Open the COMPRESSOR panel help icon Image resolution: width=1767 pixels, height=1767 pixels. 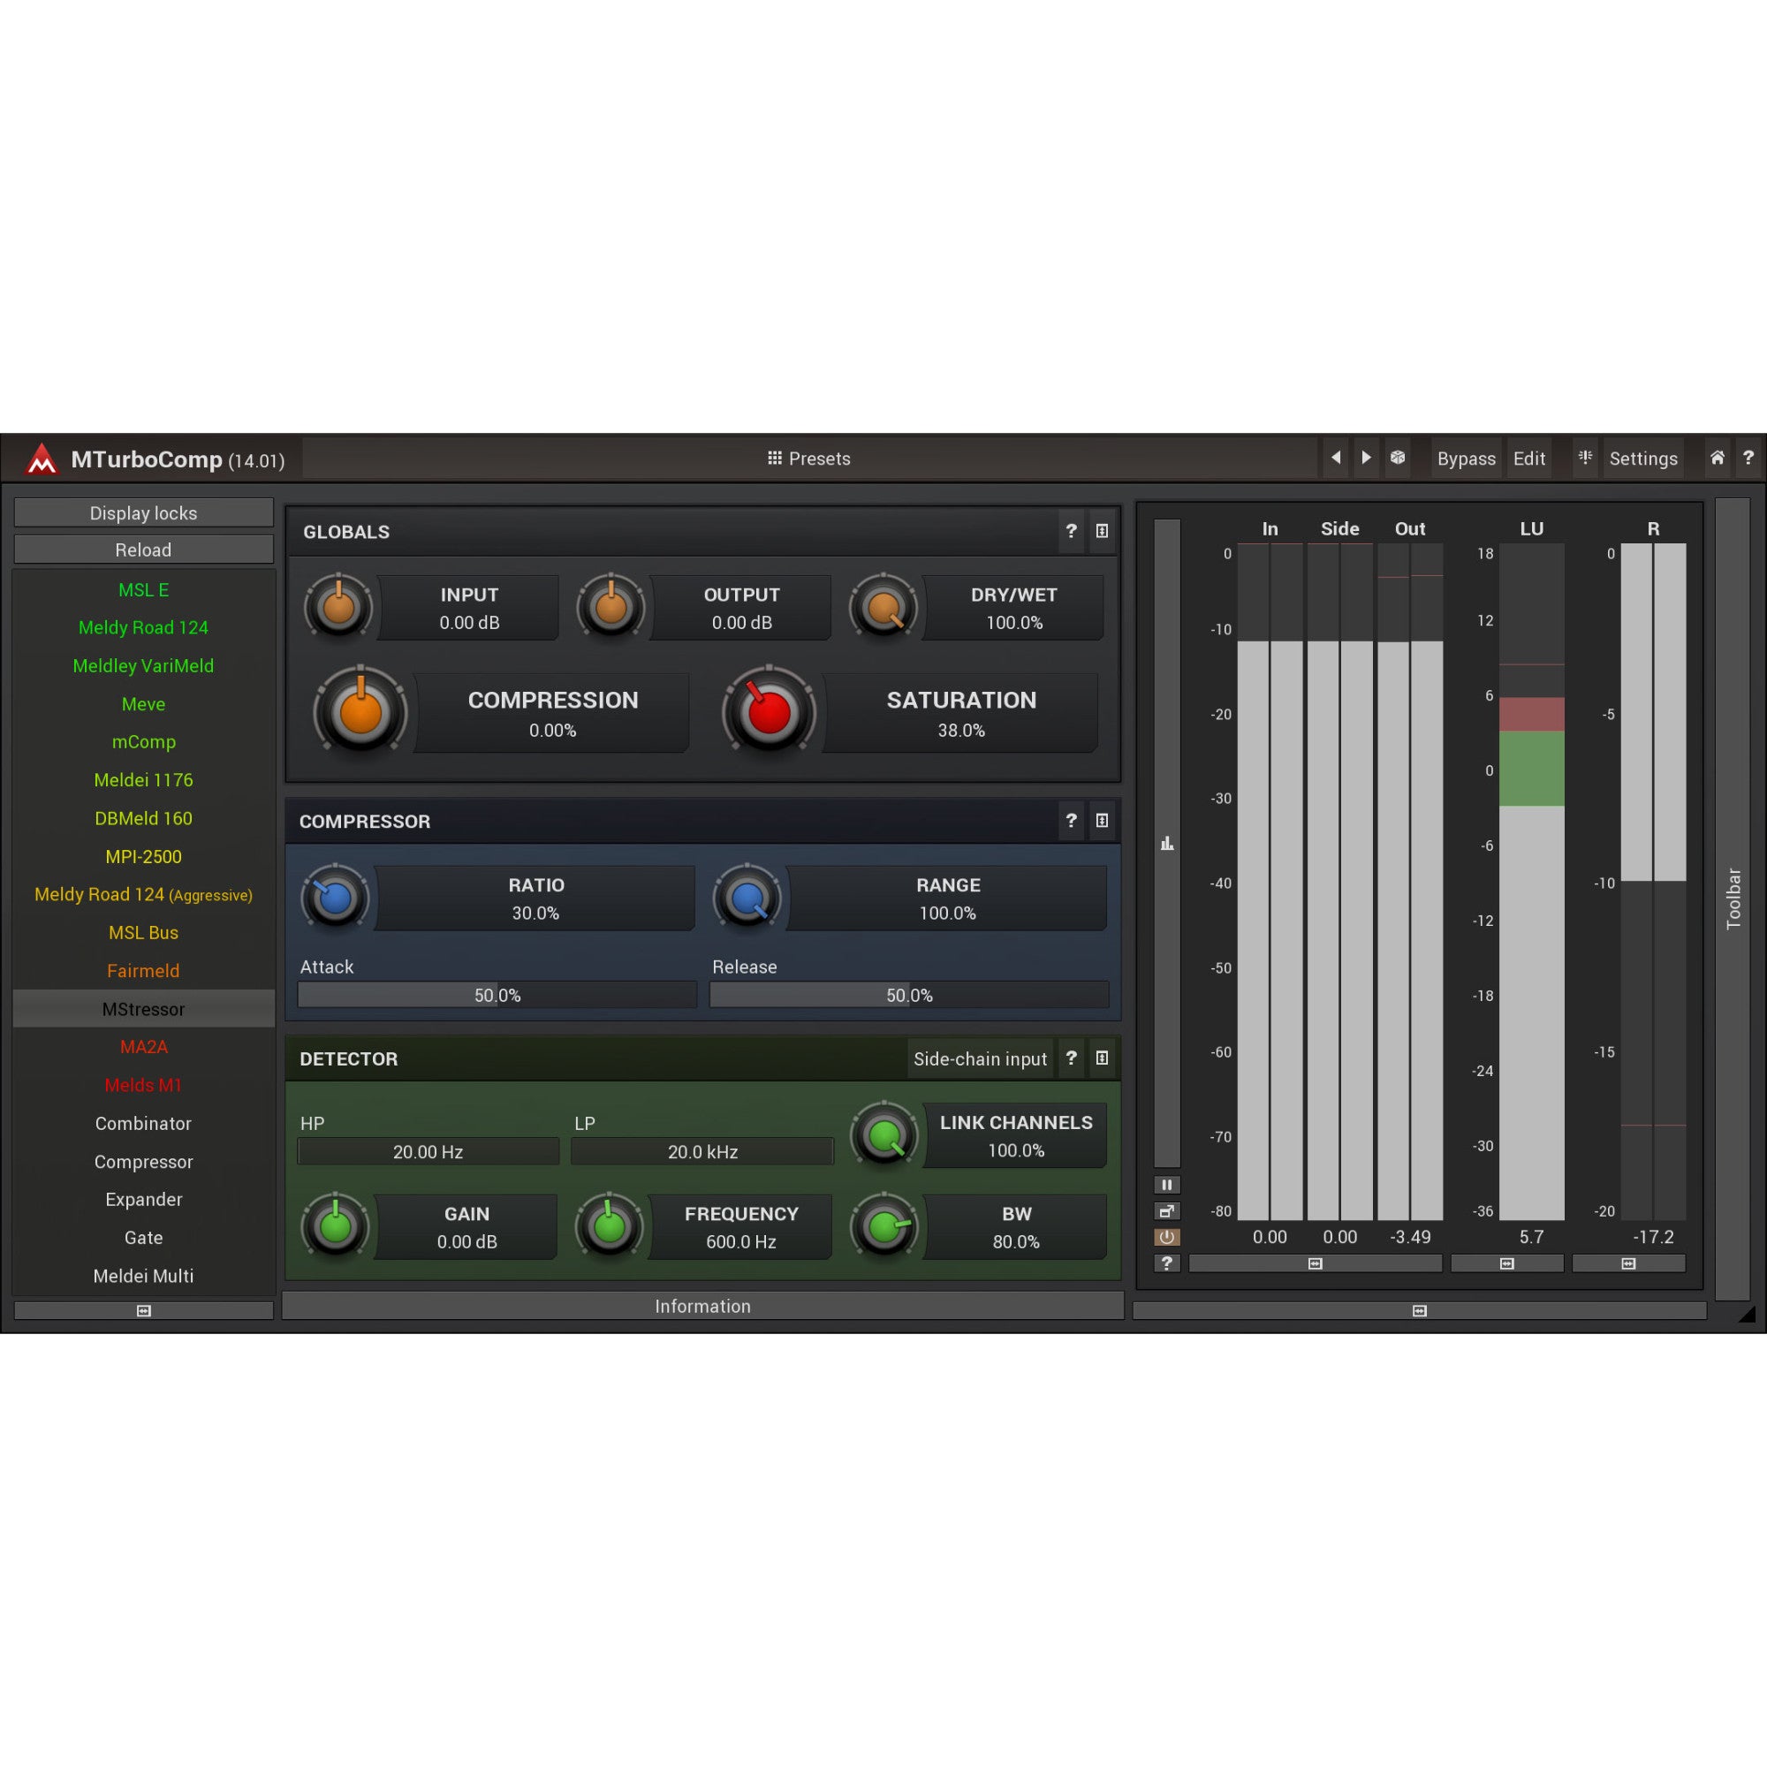point(1071,821)
